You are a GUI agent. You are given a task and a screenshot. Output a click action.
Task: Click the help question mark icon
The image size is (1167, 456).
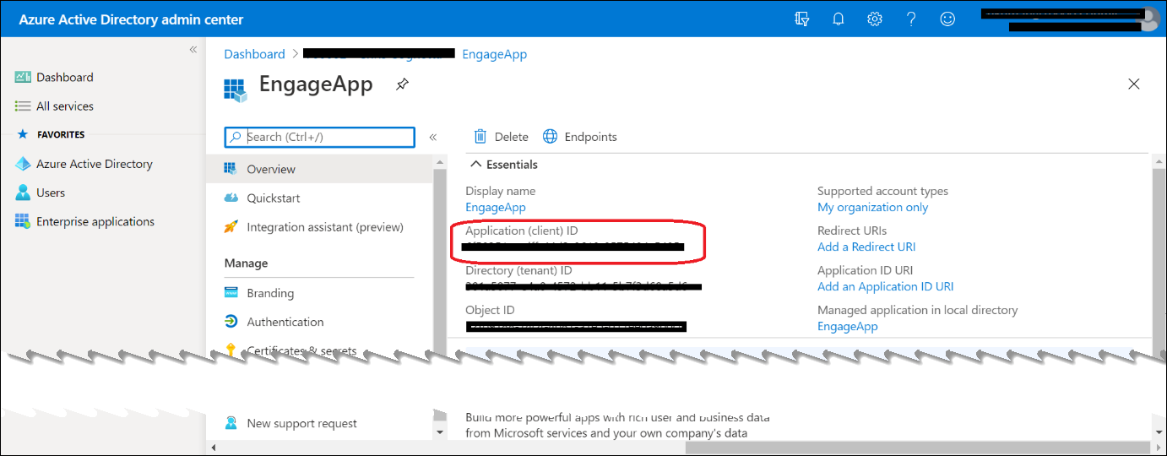(911, 19)
